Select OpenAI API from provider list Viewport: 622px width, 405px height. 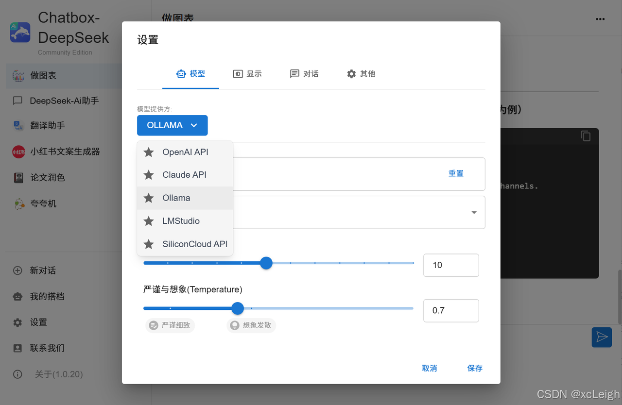point(185,152)
